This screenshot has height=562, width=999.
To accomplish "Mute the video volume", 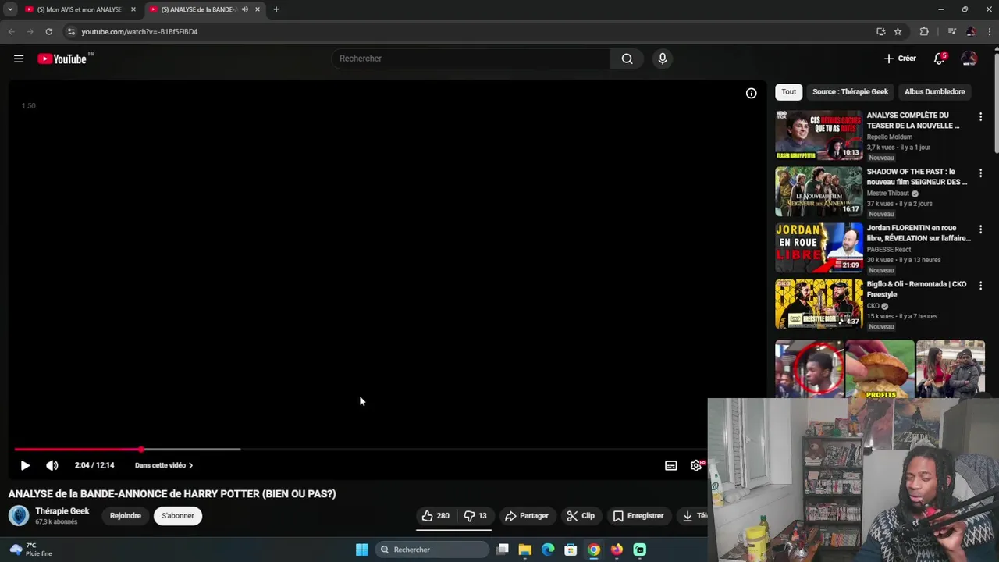I will coord(52,465).
